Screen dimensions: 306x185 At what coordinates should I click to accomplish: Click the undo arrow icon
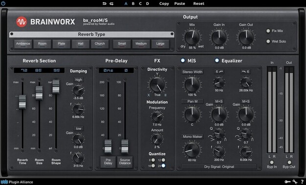(x=104, y=3)
